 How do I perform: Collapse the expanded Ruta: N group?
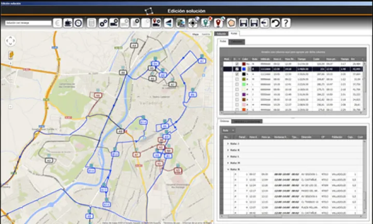click(x=227, y=169)
